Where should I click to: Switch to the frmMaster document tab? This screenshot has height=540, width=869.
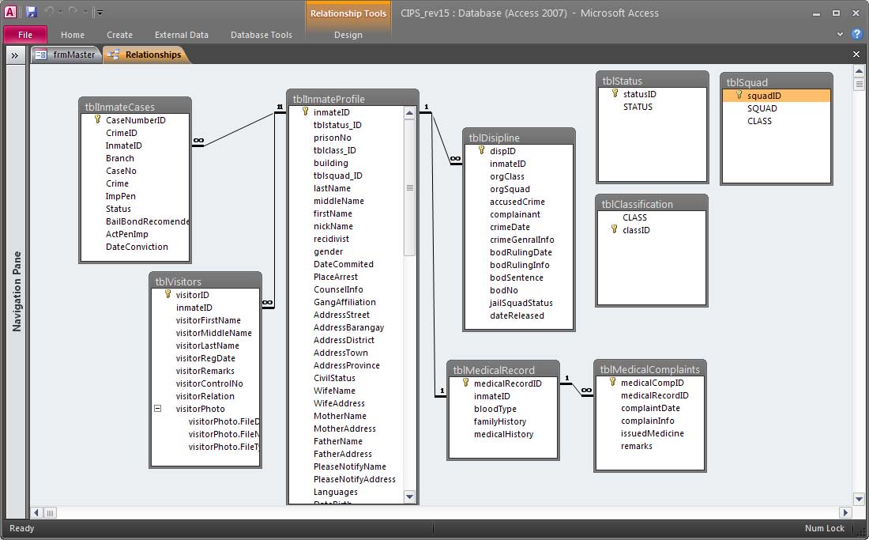(66, 55)
